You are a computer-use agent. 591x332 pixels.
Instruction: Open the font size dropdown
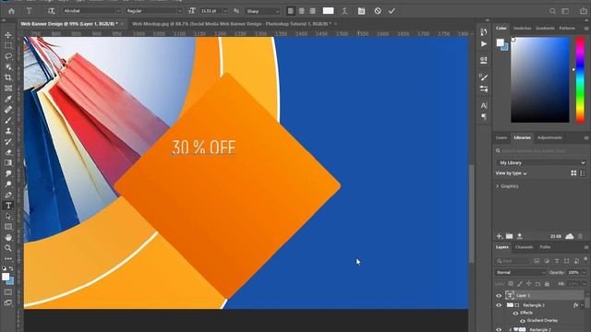click(x=225, y=11)
